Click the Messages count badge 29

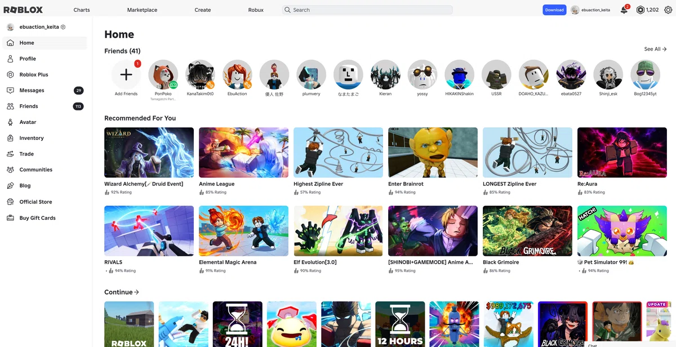click(78, 90)
